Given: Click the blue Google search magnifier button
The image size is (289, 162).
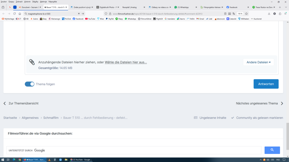Looking at the screenshot, I should [x=272, y=150].
